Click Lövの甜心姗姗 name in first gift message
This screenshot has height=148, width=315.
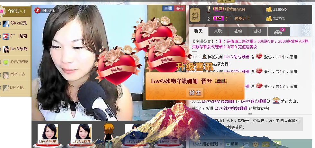(x=237, y=57)
